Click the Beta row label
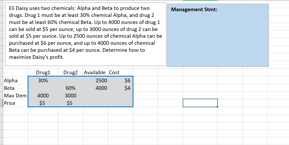This screenshot has height=145, width=289. click(x=16, y=88)
